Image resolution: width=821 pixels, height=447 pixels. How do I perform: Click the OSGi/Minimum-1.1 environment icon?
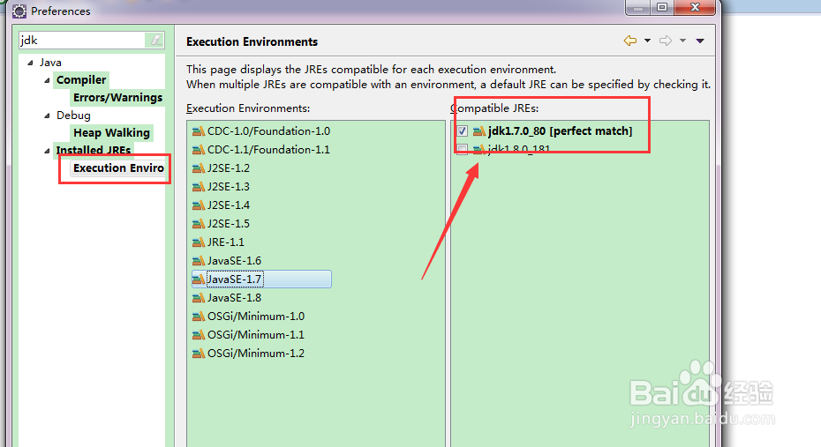199,335
